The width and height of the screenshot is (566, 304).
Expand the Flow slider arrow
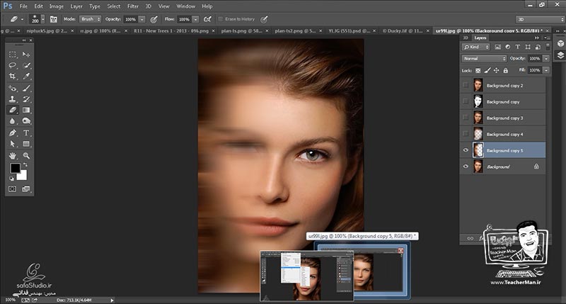click(196, 19)
